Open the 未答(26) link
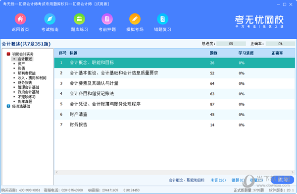The image size is (297, 194). click(218, 180)
